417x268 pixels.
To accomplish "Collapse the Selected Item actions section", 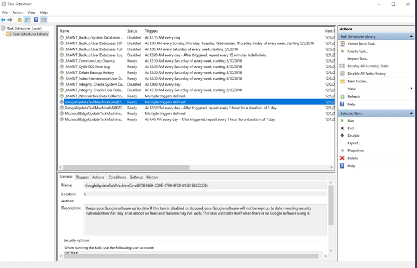I will point(411,113).
